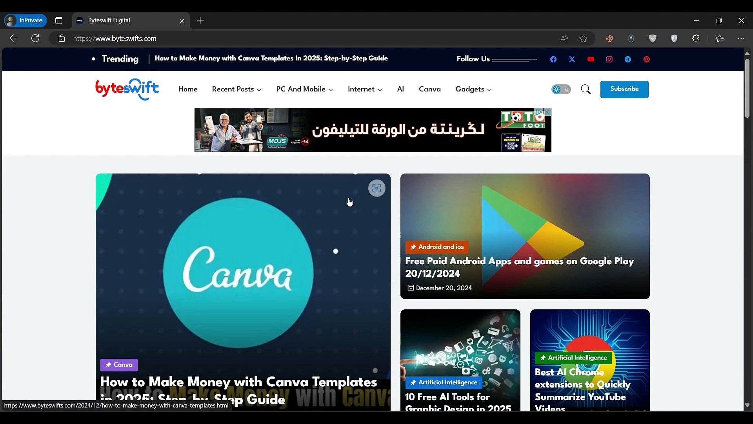Click the visual search lens on the Canva image
This screenshot has width=753, height=424.
376,188
